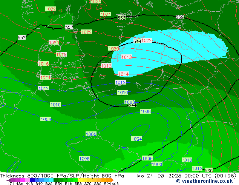Click the legend value 606
The width and height of the screenshot is (239, 185).
pos(115,183)
